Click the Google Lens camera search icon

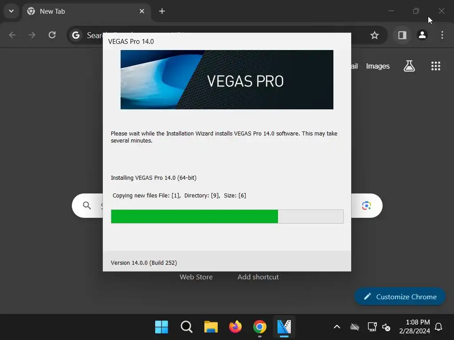366,205
